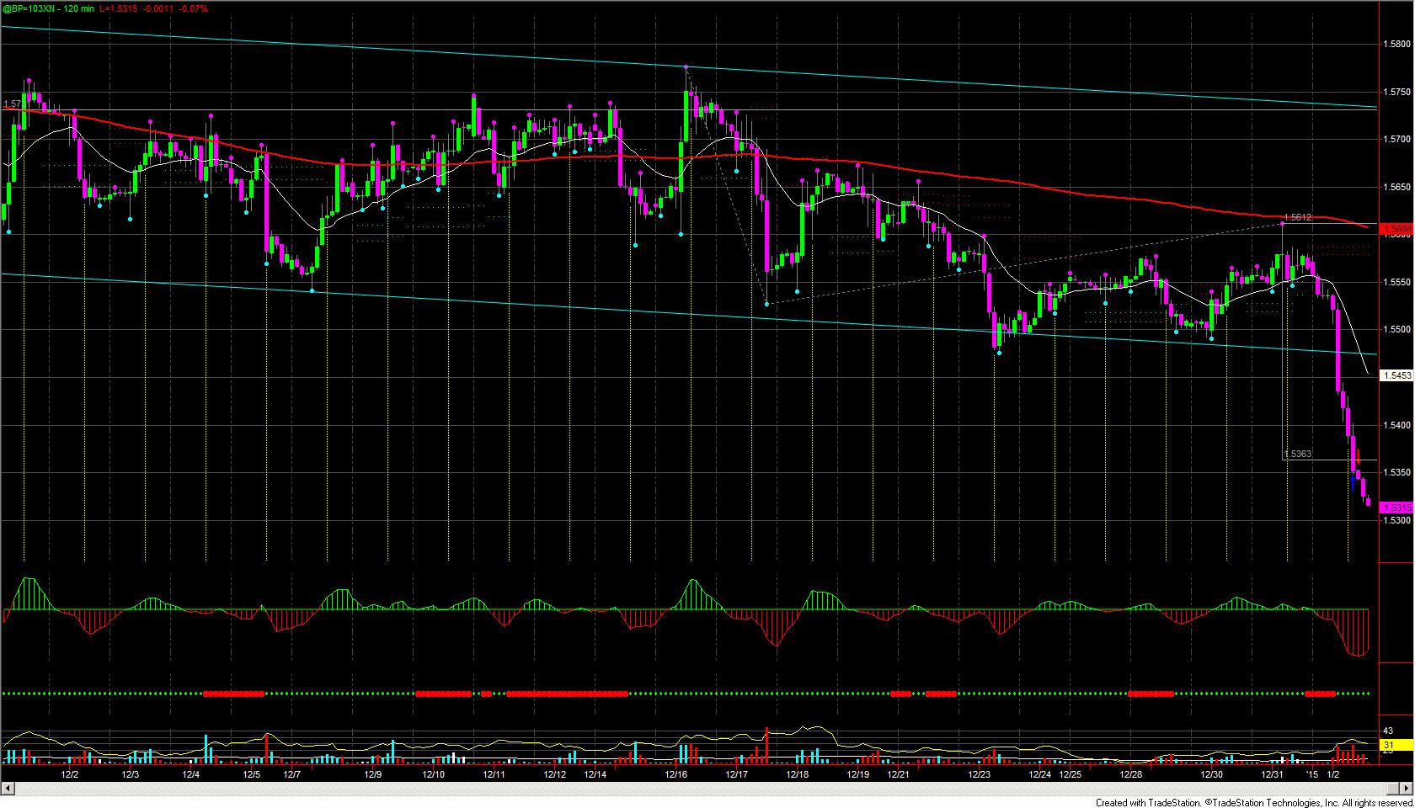Click the -0.07% percent change readout

(194, 8)
